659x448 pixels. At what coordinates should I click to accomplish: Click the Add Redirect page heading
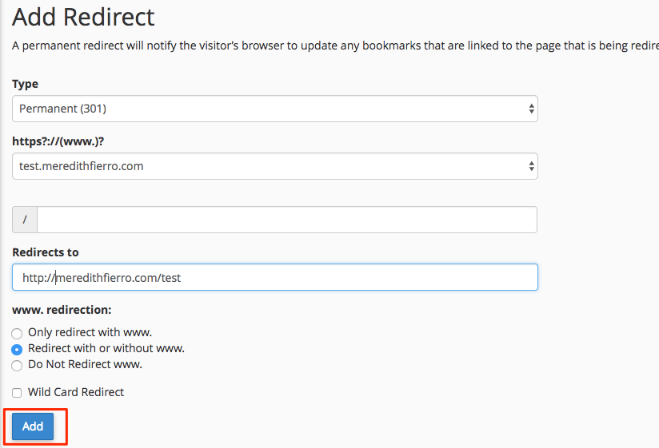(x=83, y=17)
